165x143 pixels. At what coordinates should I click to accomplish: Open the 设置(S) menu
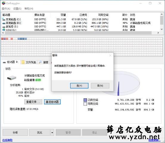click(17, 9)
